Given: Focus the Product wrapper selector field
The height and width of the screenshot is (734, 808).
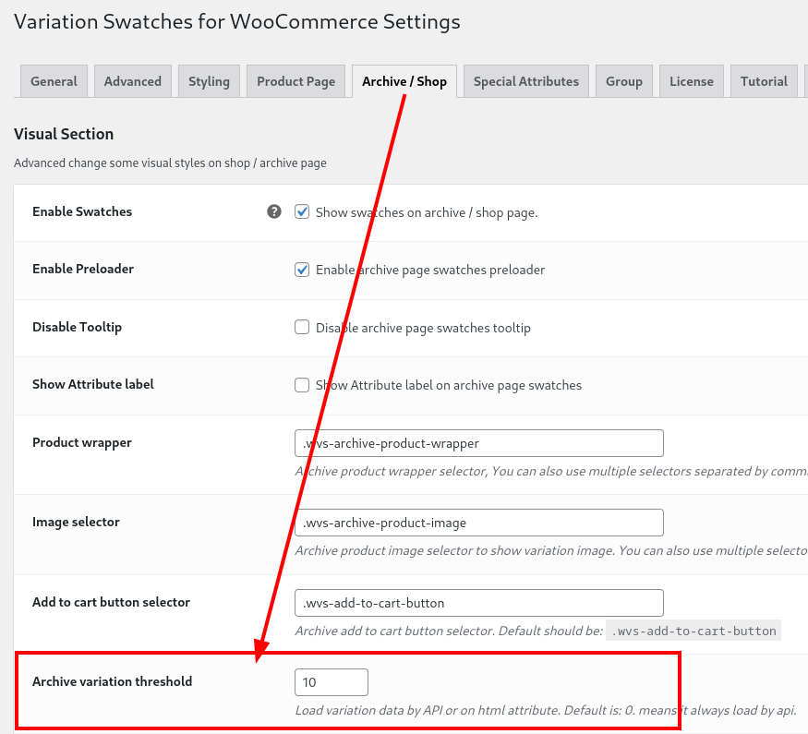Looking at the screenshot, I should pos(479,443).
